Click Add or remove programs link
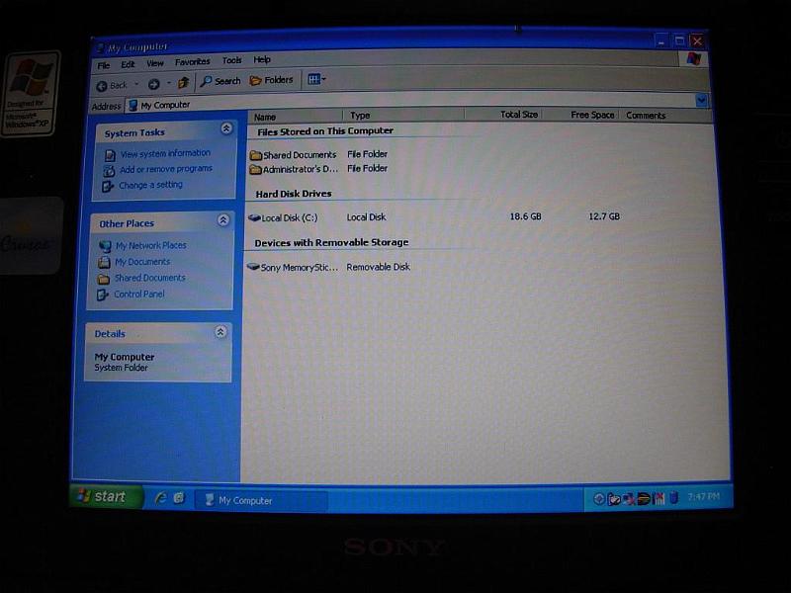Image resolution: width=791 pixels, height=593 pixels. tap(166, 169)
